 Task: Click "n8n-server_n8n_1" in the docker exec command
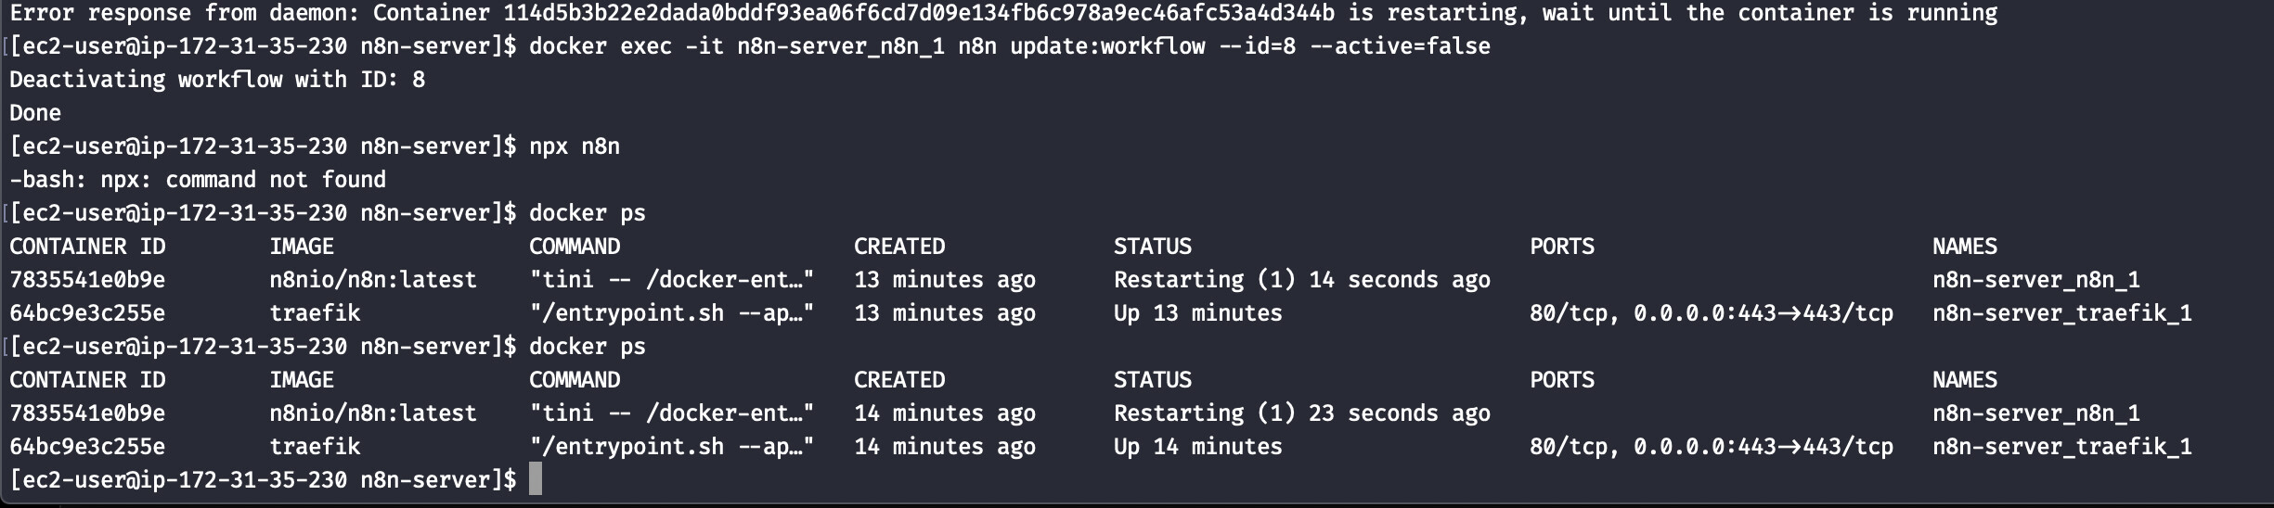[x=841, y=46]
